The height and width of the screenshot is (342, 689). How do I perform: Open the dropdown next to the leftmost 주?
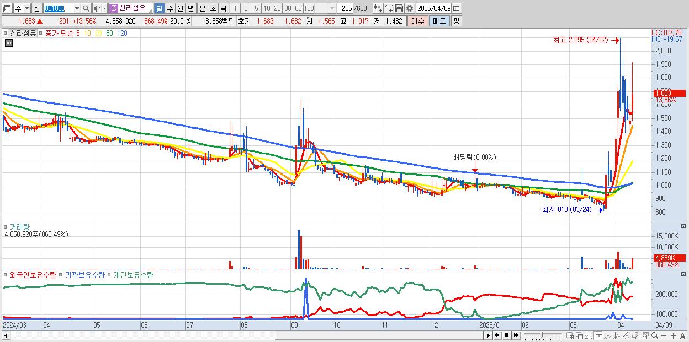click(26, 8)
